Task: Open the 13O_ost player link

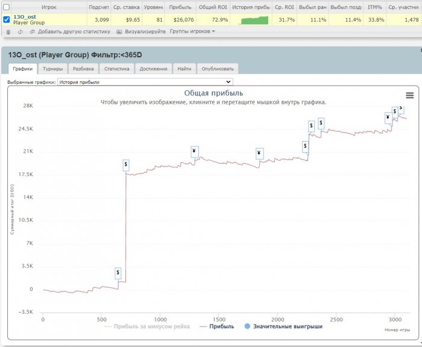Action: point(25,17)
